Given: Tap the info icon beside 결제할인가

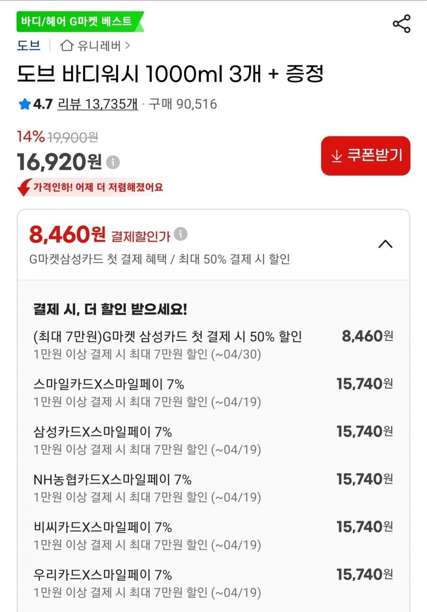Looking at the screenshot, I should click(180, 234).
